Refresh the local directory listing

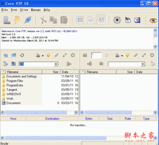tap(22, 55)
